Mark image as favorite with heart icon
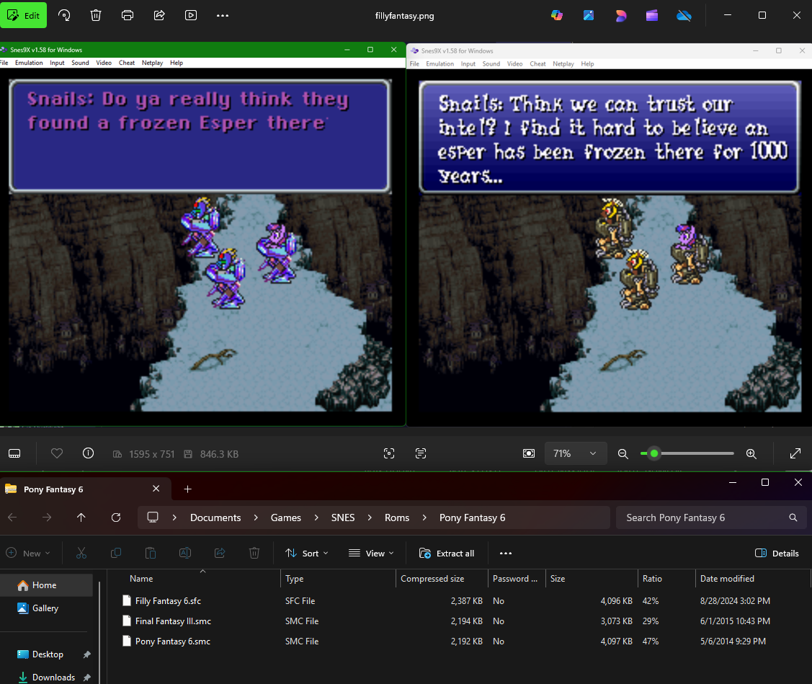812x684 pixels. pyautogui.click(x=57, y=454)
